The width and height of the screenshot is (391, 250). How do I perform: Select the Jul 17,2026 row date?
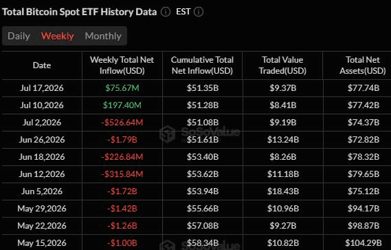42,88
